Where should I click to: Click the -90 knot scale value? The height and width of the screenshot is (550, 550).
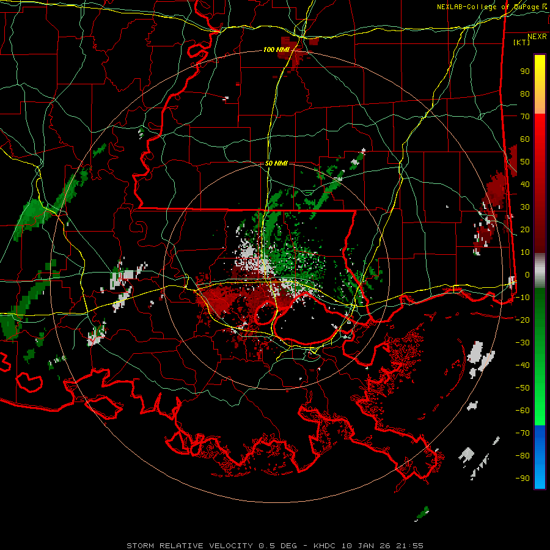point(522,479)
